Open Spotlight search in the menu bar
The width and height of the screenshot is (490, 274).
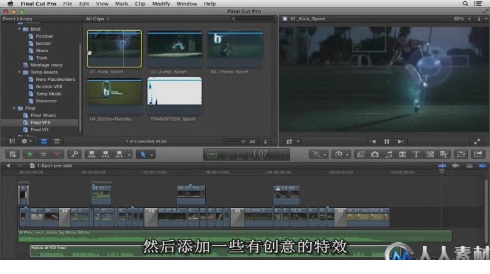[x=465, y=4]
